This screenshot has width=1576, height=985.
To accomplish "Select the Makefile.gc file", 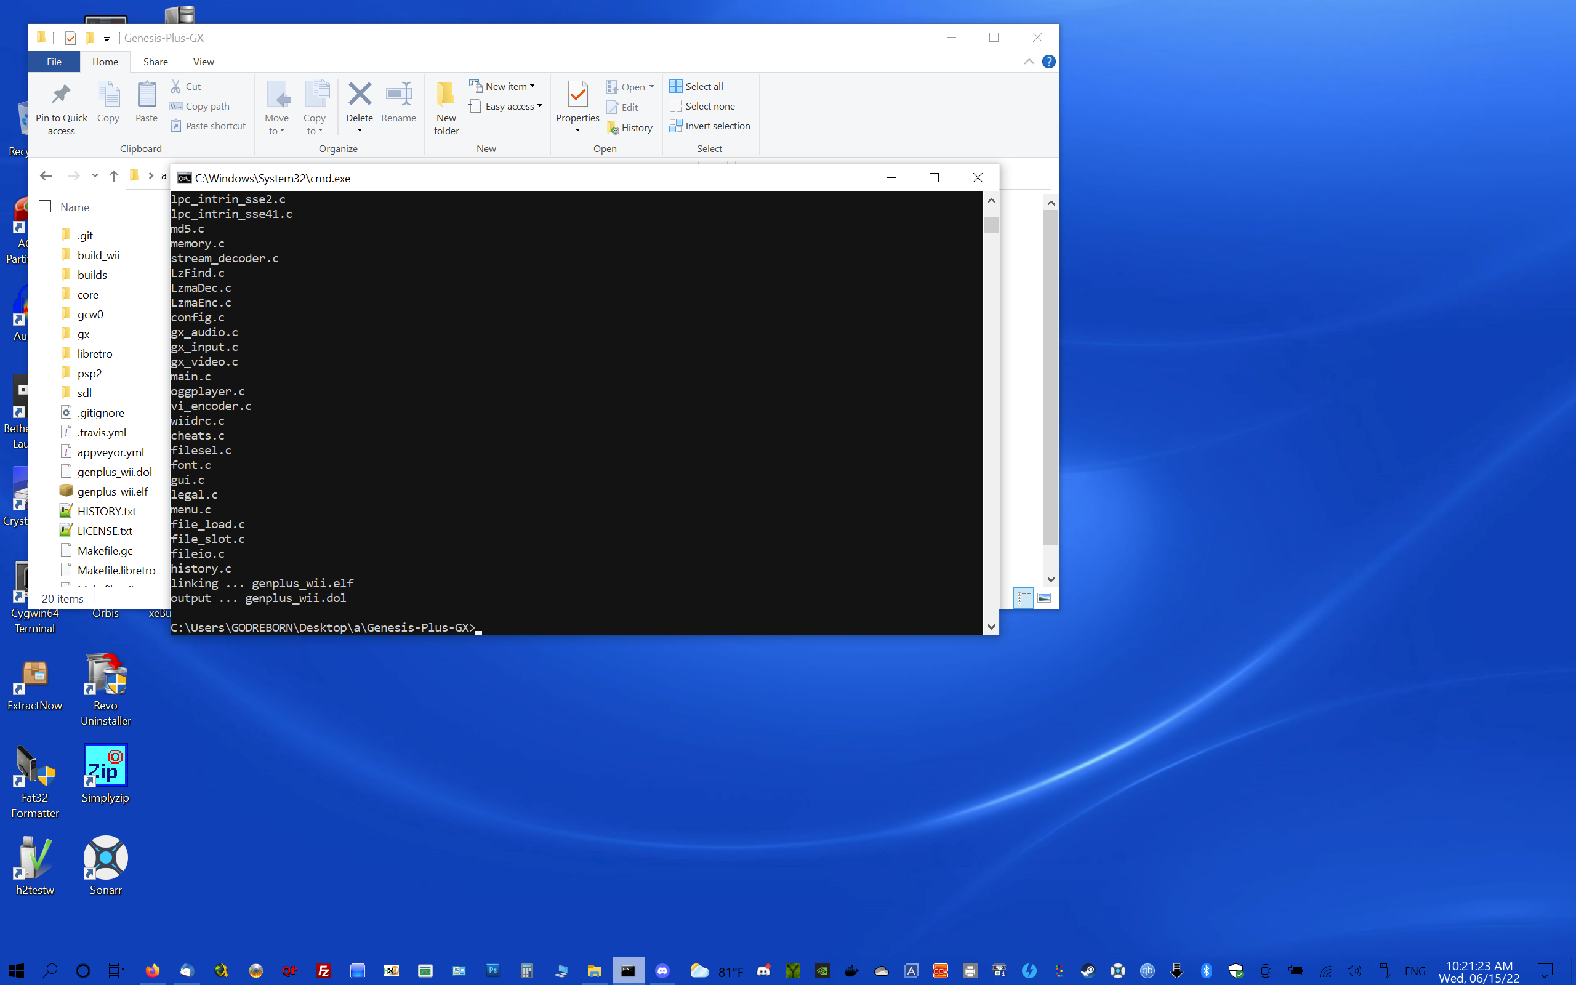I will click(105, 551).
